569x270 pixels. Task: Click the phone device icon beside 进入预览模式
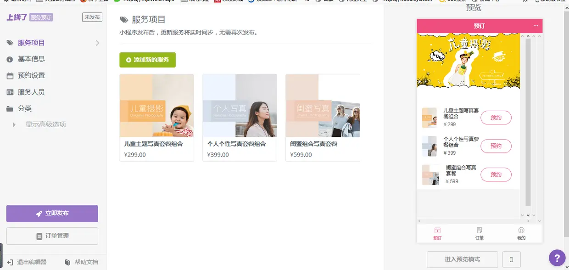pos(511,259)
